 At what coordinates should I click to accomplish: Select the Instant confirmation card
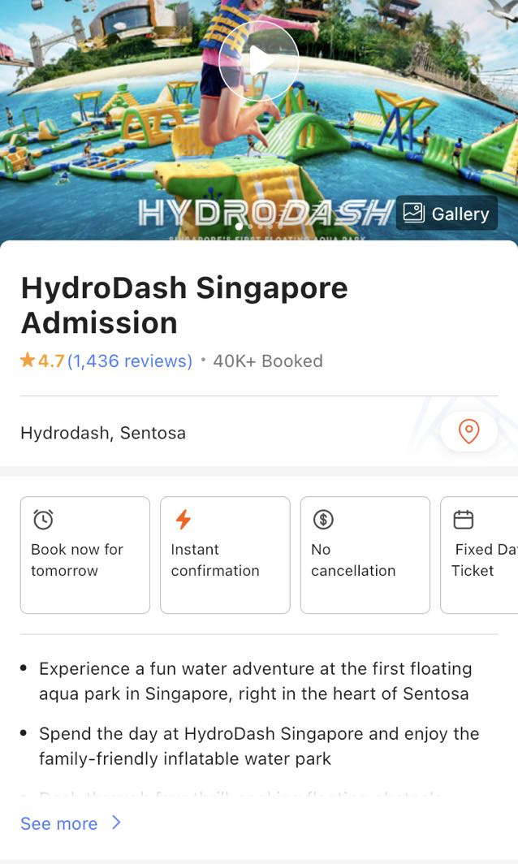(x=225, y=554)
